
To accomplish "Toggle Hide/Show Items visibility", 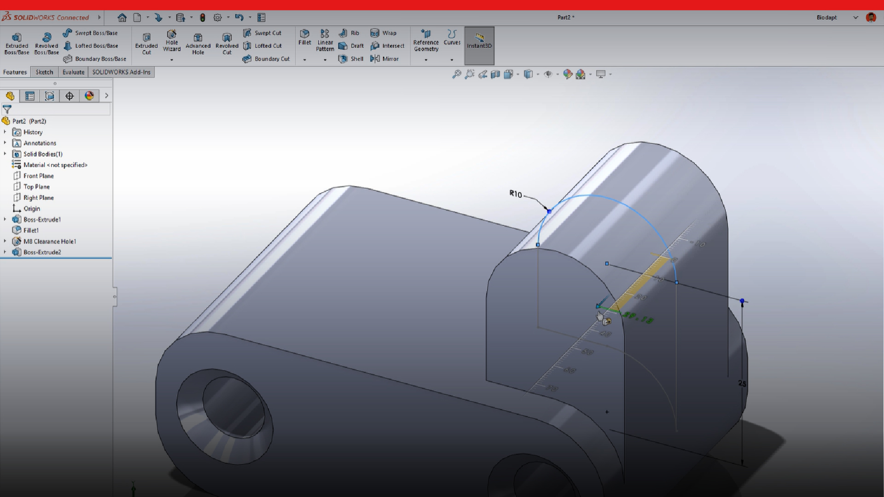I will pyautogui.click(x=548, y=74).
